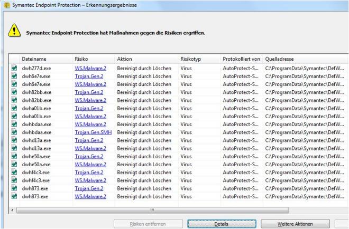Follow Trojan.Gen.2 link for dwhe50a.exe
Screen dimensions: 349x229
point(89,156)
